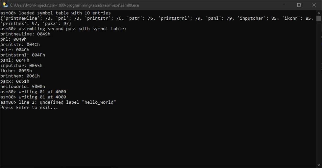
Task: Click the "paxx: 0061h" symbol entry
Action: (x=15, y=81)
